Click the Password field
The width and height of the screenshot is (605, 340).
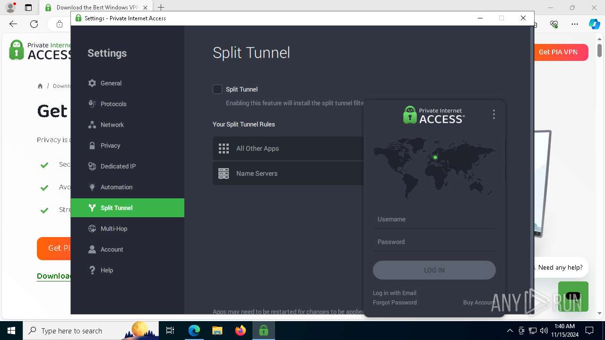434,242
